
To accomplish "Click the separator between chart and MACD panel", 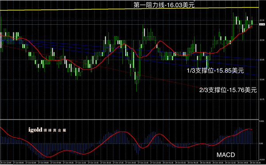I will point(129,119).
